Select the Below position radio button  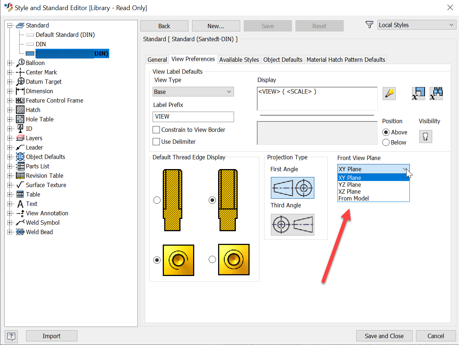pyautogui.click(x=386, y=142)
